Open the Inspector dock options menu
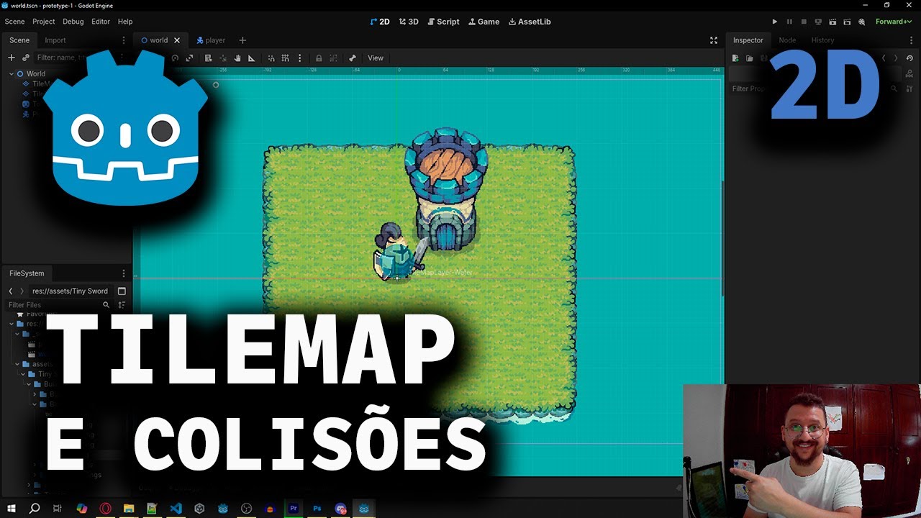921x518 pixels. pyautogui.click(x=909, y=40)
